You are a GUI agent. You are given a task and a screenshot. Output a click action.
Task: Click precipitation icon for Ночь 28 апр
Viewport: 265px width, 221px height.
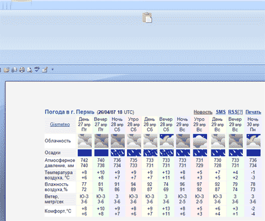(118, 153)
